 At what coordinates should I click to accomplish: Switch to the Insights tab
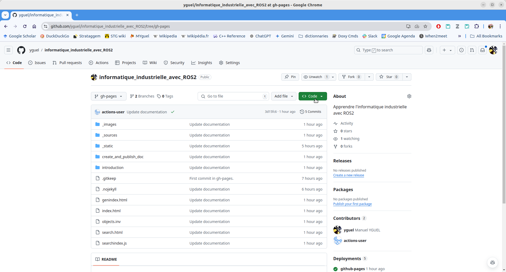click(202, 63)
